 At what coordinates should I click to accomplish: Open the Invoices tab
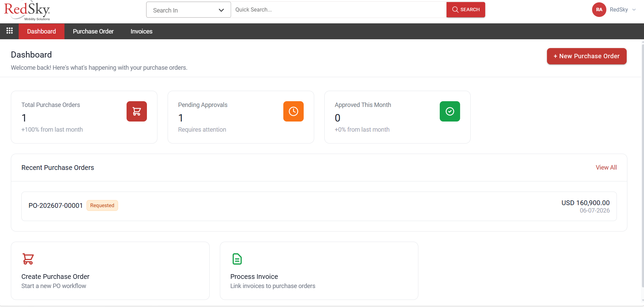[141, 31]
